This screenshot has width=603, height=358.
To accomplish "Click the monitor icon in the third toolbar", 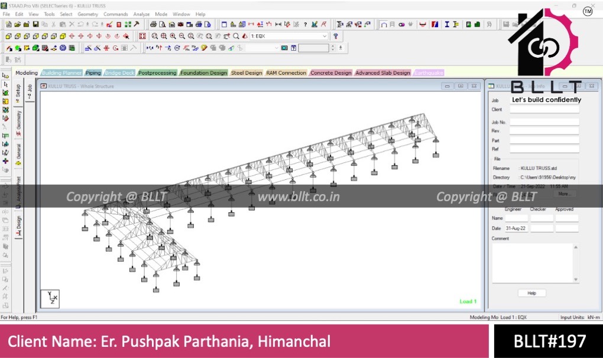I will (x=284, y=48).
